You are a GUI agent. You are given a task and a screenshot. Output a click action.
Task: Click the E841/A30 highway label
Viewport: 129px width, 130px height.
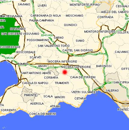47,35
